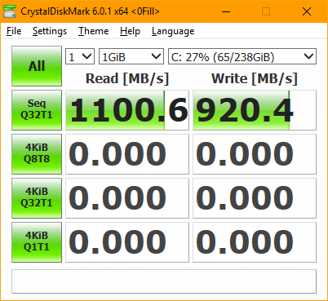Start the 4KiB Q1T1 test
Screen dimensions: 328x301
[x=37, y=242]
